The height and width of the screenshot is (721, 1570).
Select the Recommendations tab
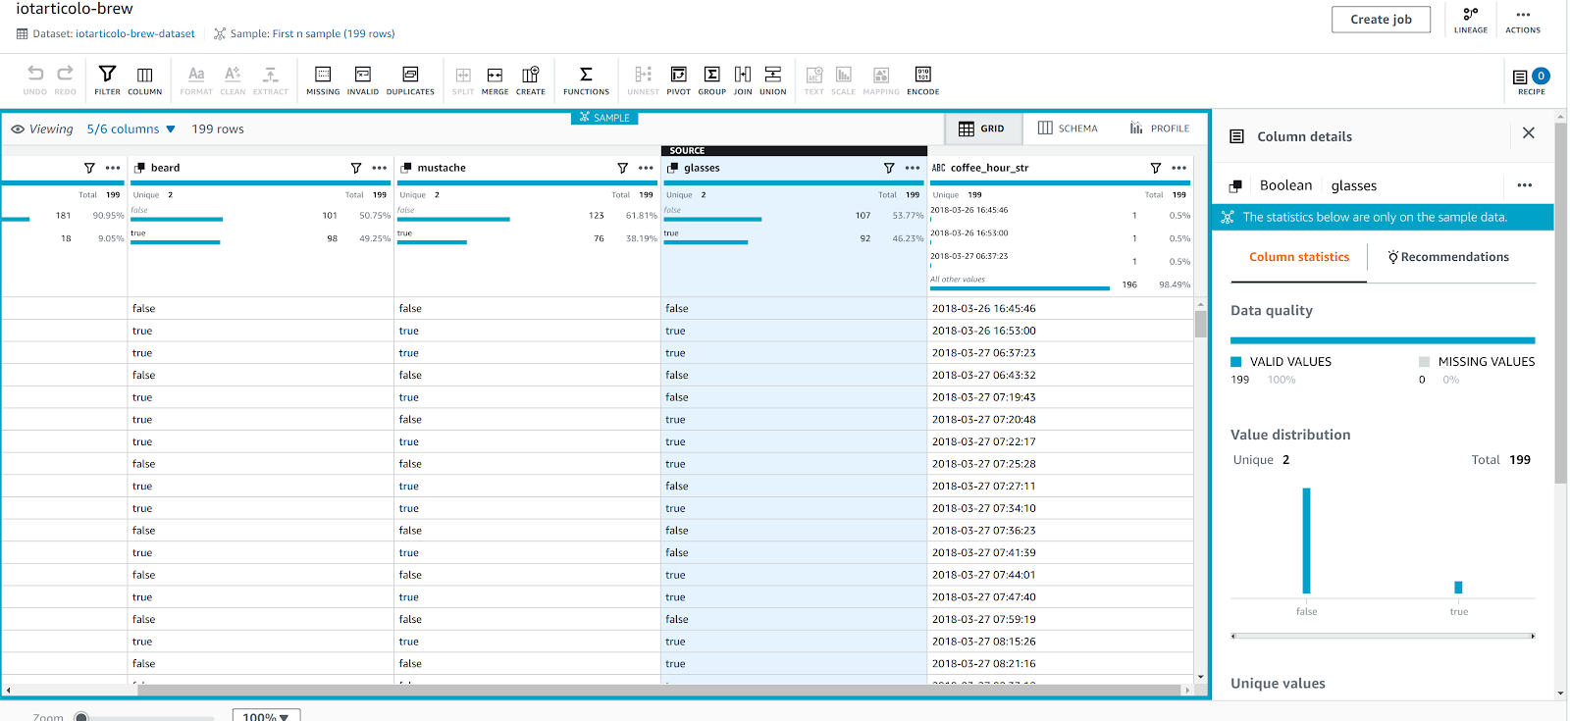click(1448, 257)
